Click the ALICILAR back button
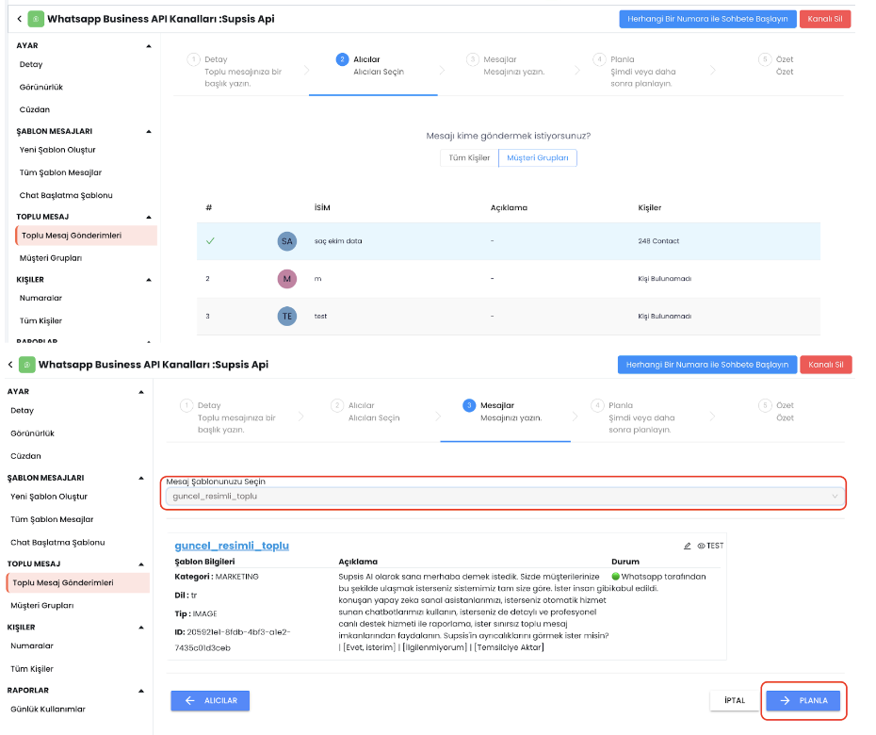 [210, 700]
